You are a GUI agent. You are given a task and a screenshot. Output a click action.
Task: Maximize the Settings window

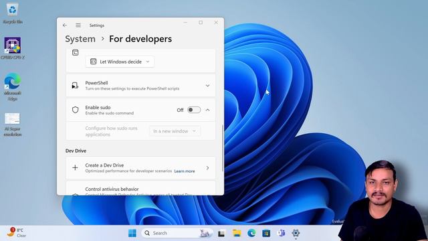click(x=201, y=22)
